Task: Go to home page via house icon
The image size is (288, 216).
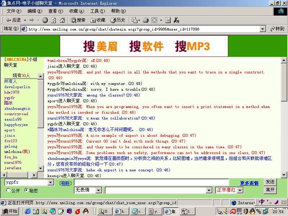Action: coord(62,20)
